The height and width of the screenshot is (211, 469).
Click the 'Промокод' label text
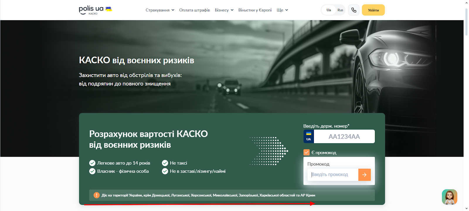coord(318,164)
